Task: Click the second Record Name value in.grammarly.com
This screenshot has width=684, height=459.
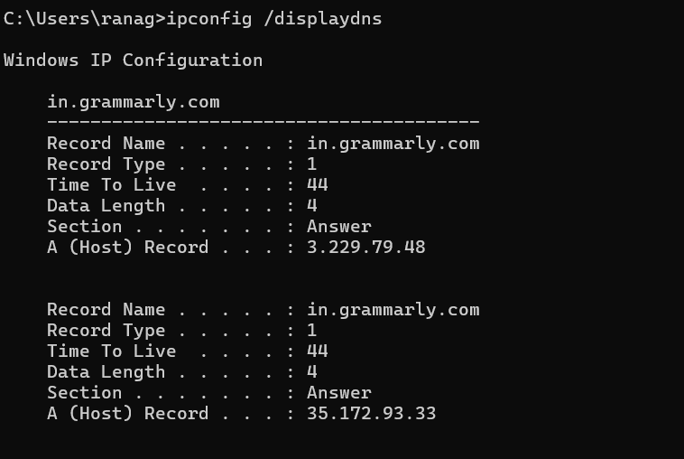Action: 393,310
